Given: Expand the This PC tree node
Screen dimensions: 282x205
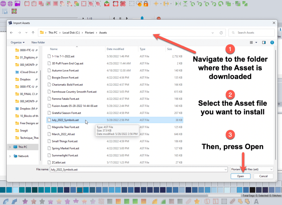Looking at the screenshot, I should [10, 147].
